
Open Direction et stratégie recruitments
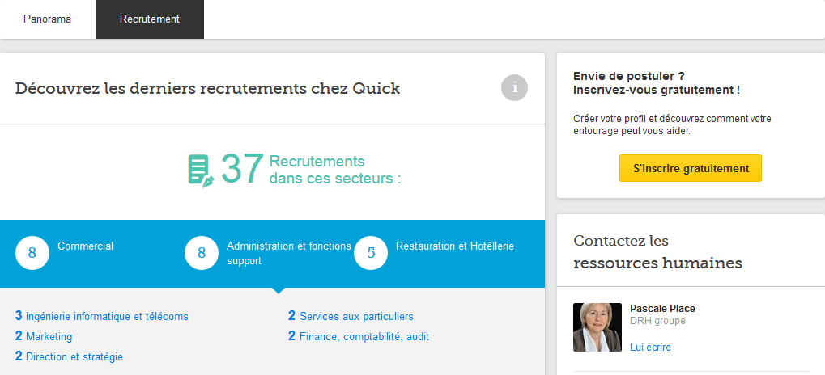(74, 356)
